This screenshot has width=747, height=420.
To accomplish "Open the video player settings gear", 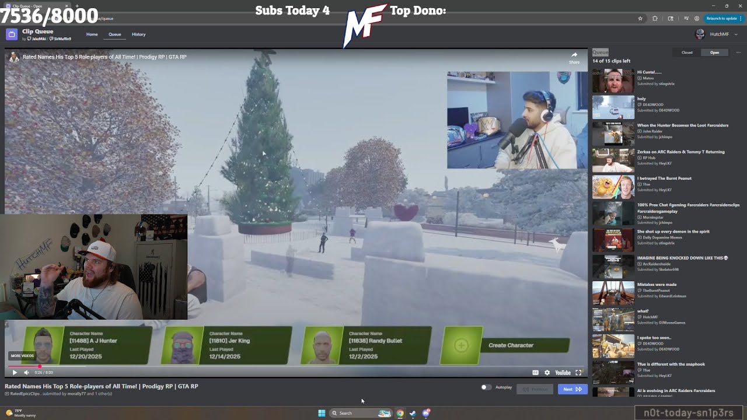I will 547,373.
